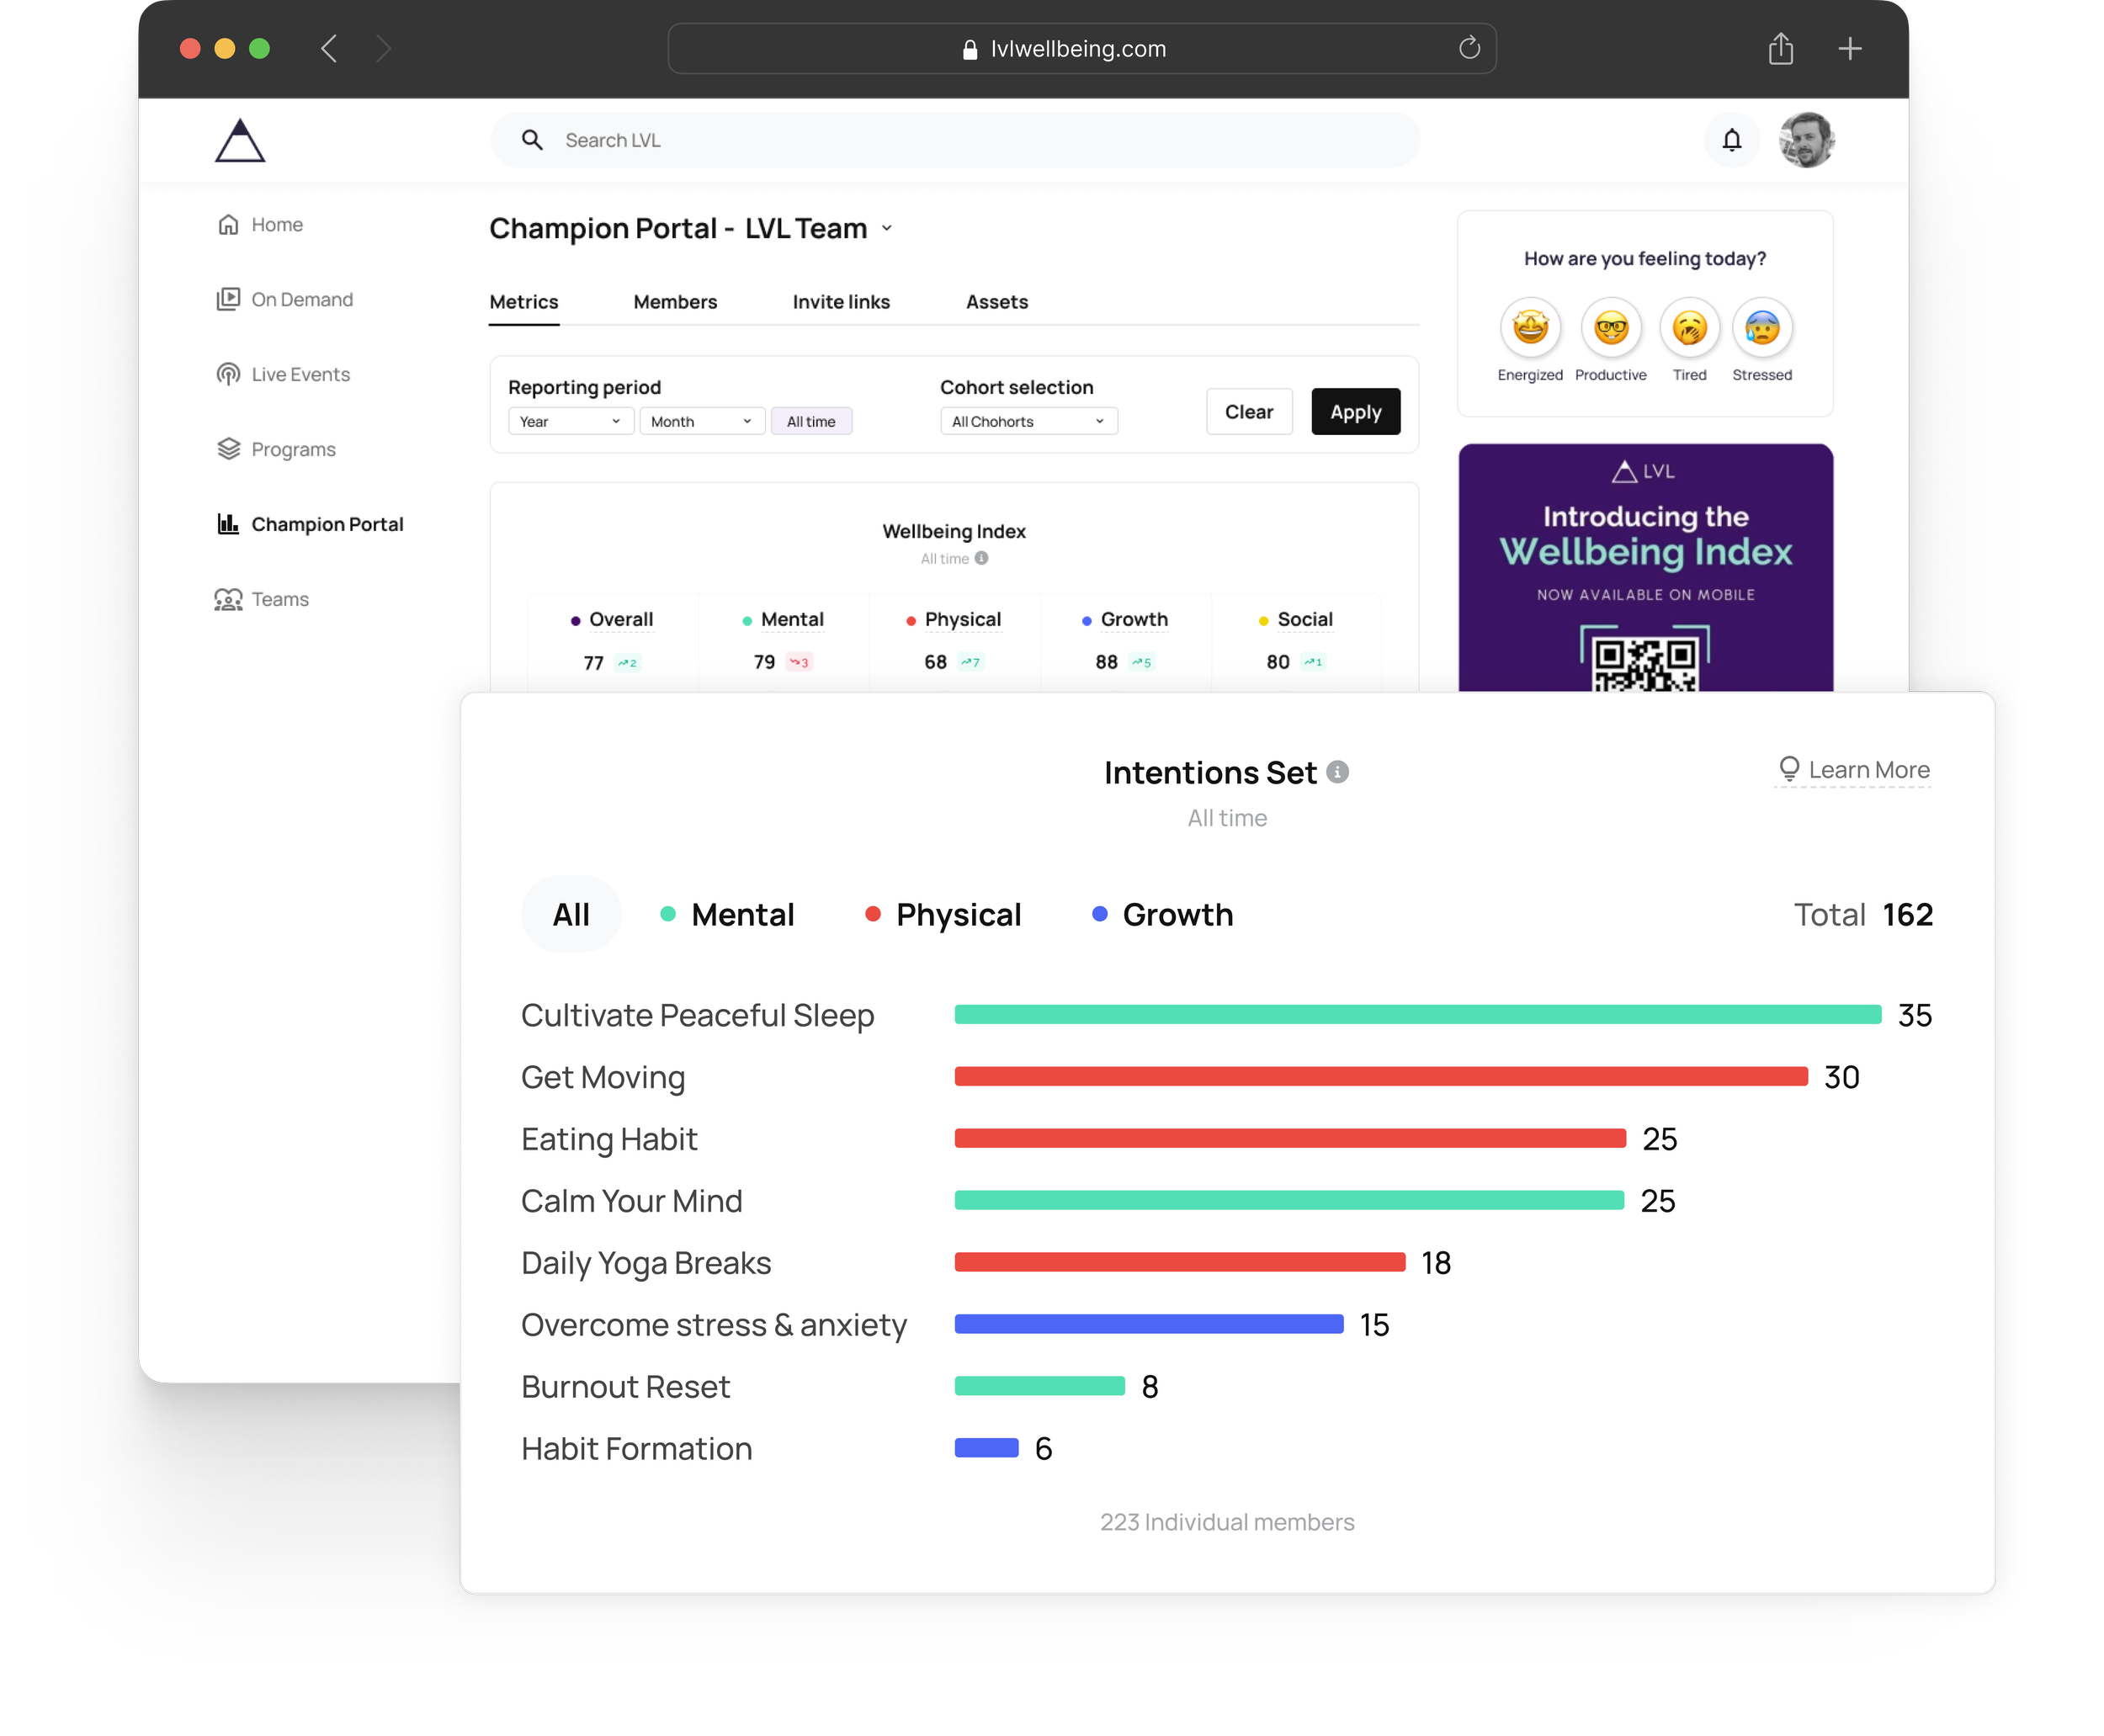The width and height of the screenshot is (2104, 1736).
Task: Open the Year dropdown
Action: (570, 421)
